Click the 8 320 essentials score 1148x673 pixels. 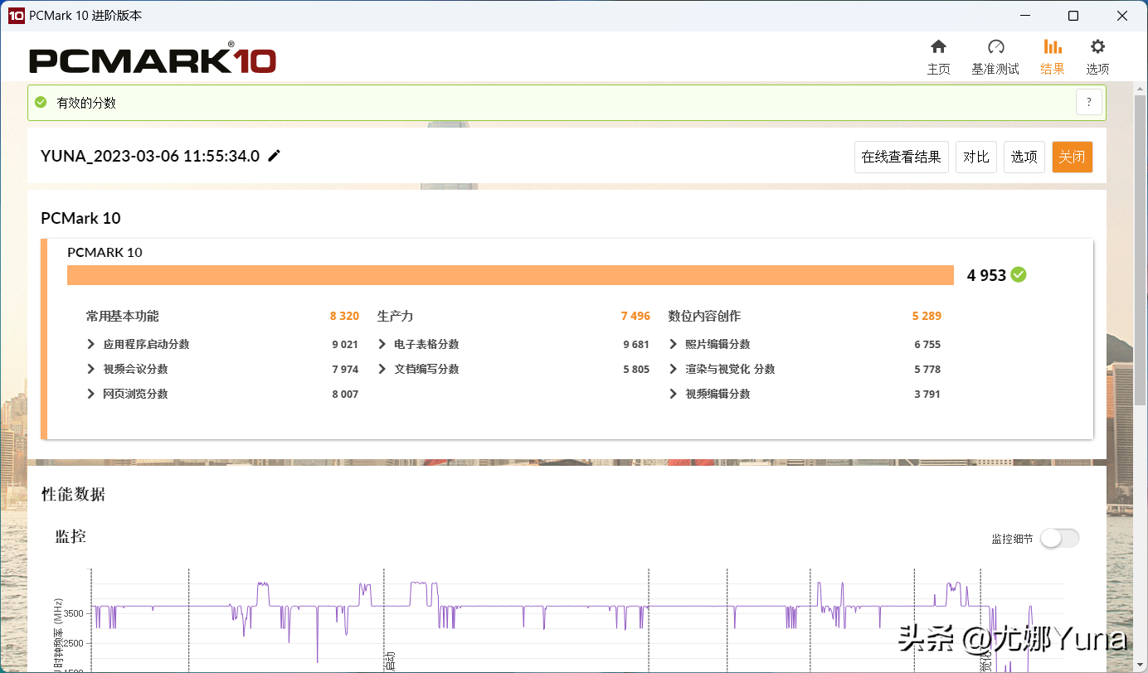pos(344,316)
